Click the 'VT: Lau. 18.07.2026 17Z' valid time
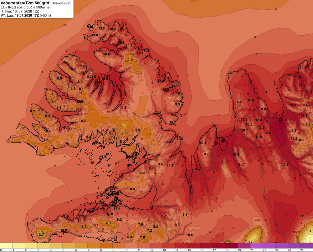Image resolution: width=313 pixels, height=252 pixels. (20, 15)
